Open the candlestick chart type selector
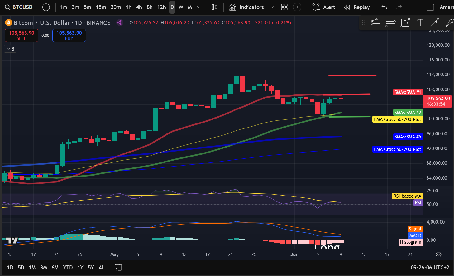 point(214,7)
